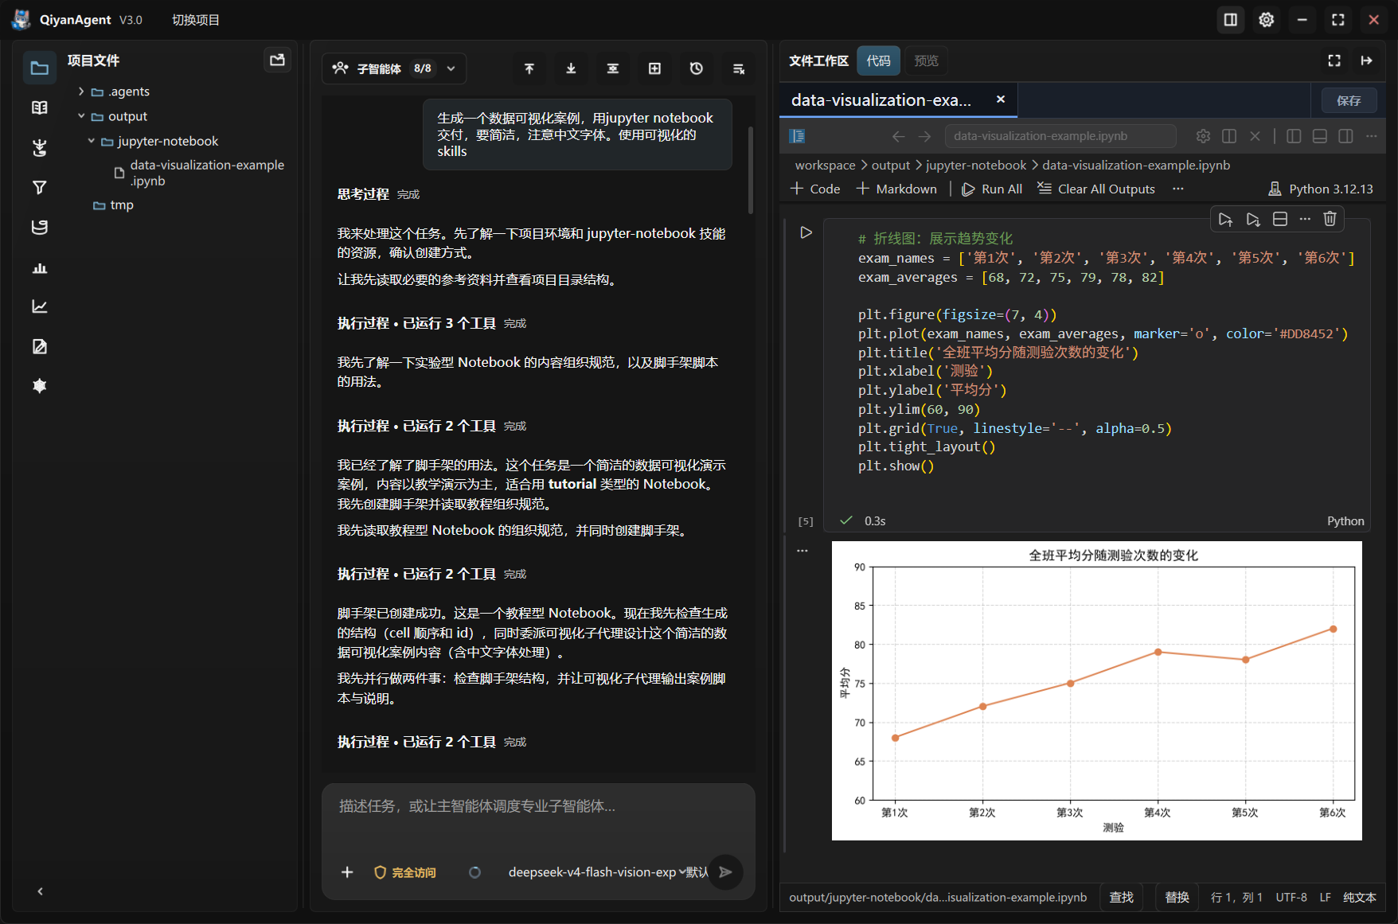This screenshot has width=1398, height=924.
Task: Toggle fullscreen for the file workspace
Action: [1334, 60]
